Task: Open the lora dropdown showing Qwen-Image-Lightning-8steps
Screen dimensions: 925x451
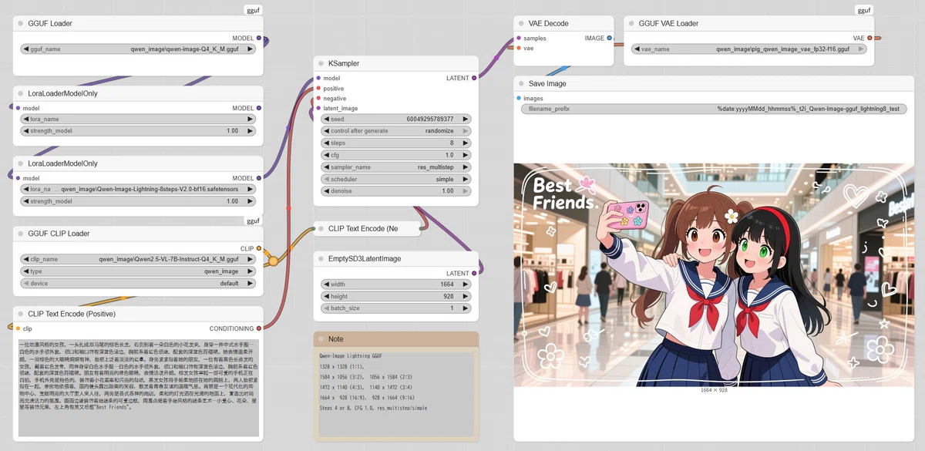Action: pos(138,190)
